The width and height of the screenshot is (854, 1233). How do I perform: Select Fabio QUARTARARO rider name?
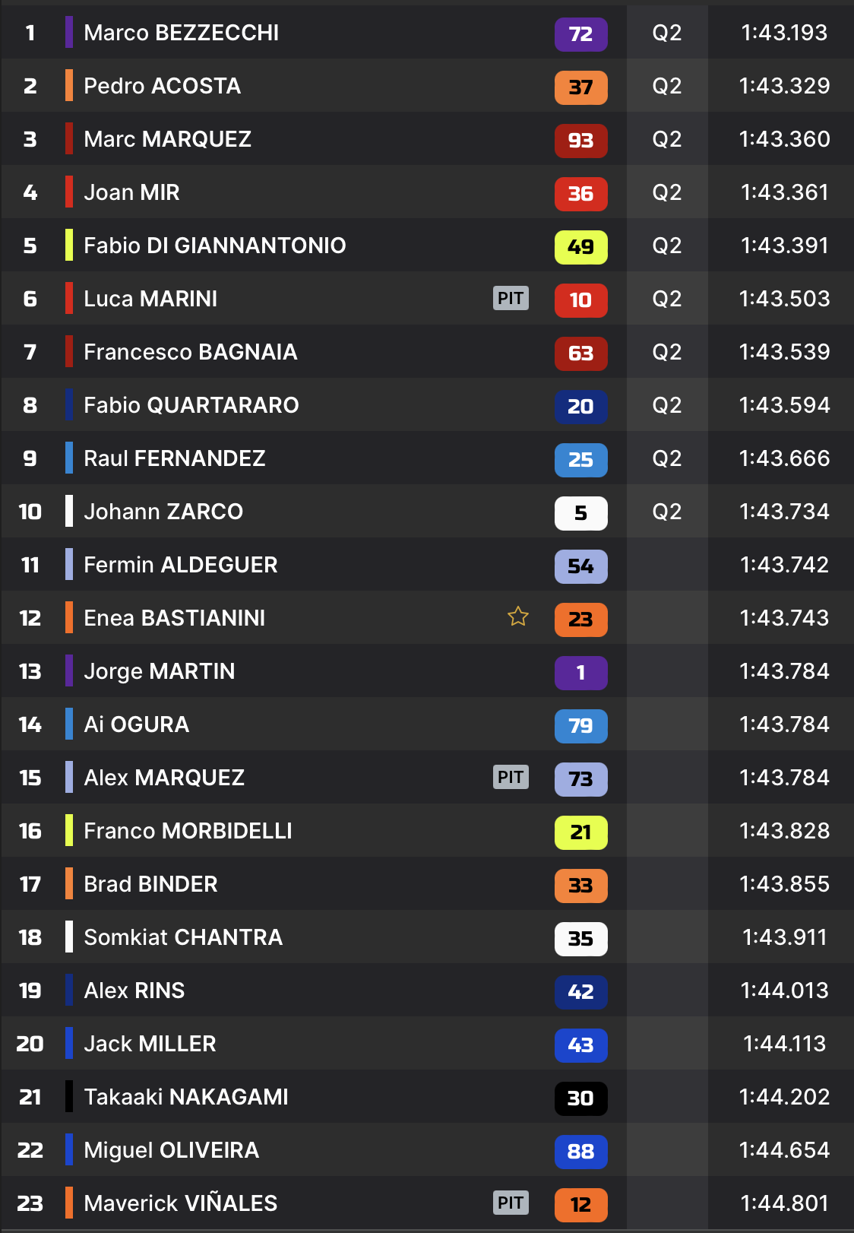click(191, 405)
